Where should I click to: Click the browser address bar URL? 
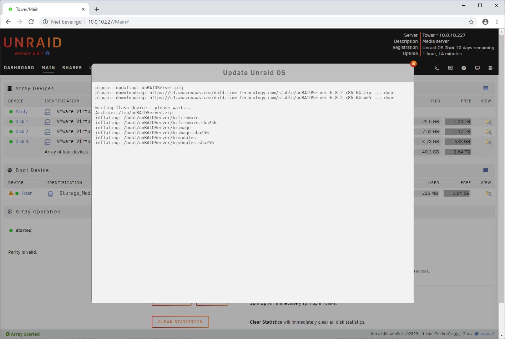108,22
